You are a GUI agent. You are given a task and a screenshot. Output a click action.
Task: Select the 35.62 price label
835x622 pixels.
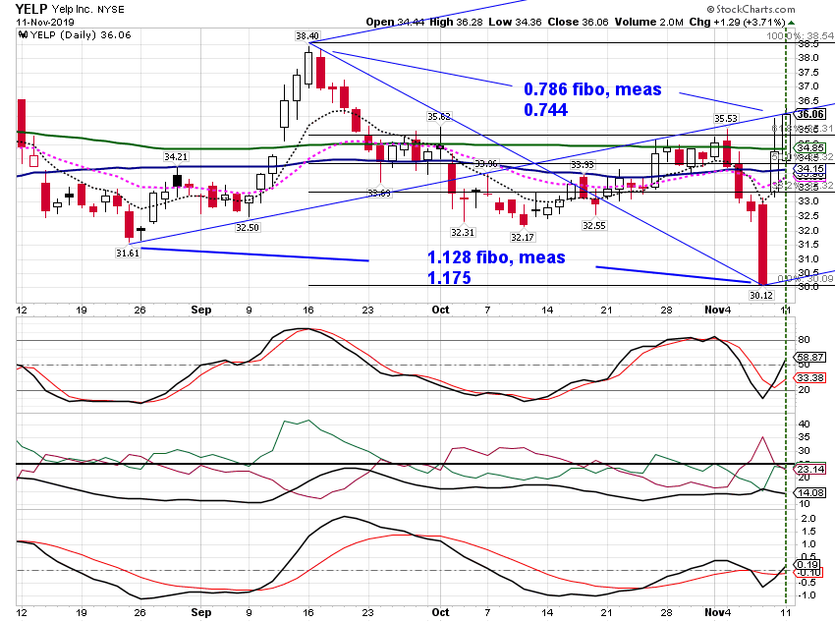tap(439, 117)
